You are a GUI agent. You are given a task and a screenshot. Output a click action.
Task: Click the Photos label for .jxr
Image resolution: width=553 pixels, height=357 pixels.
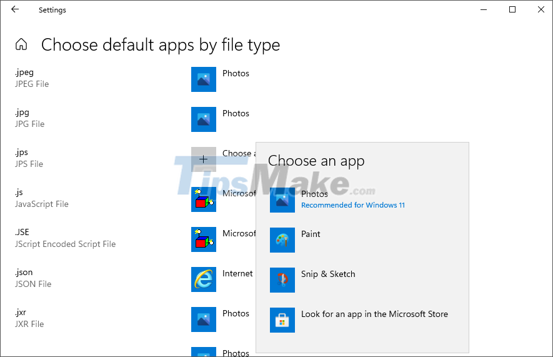pyautogui.click(x=236, y=313)
